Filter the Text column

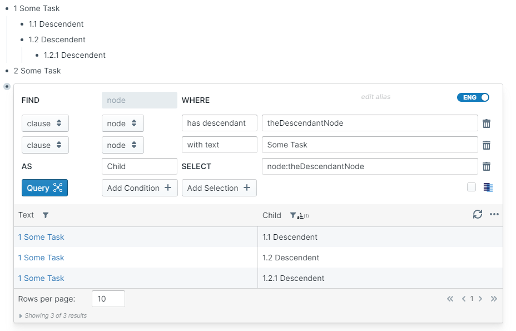[x=46, y=215]
